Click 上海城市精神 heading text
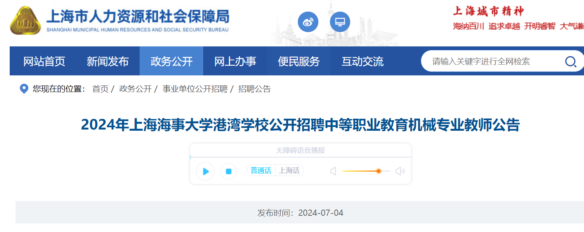The image size is (584, 232). pyautogui.click(x=488, y=11)
